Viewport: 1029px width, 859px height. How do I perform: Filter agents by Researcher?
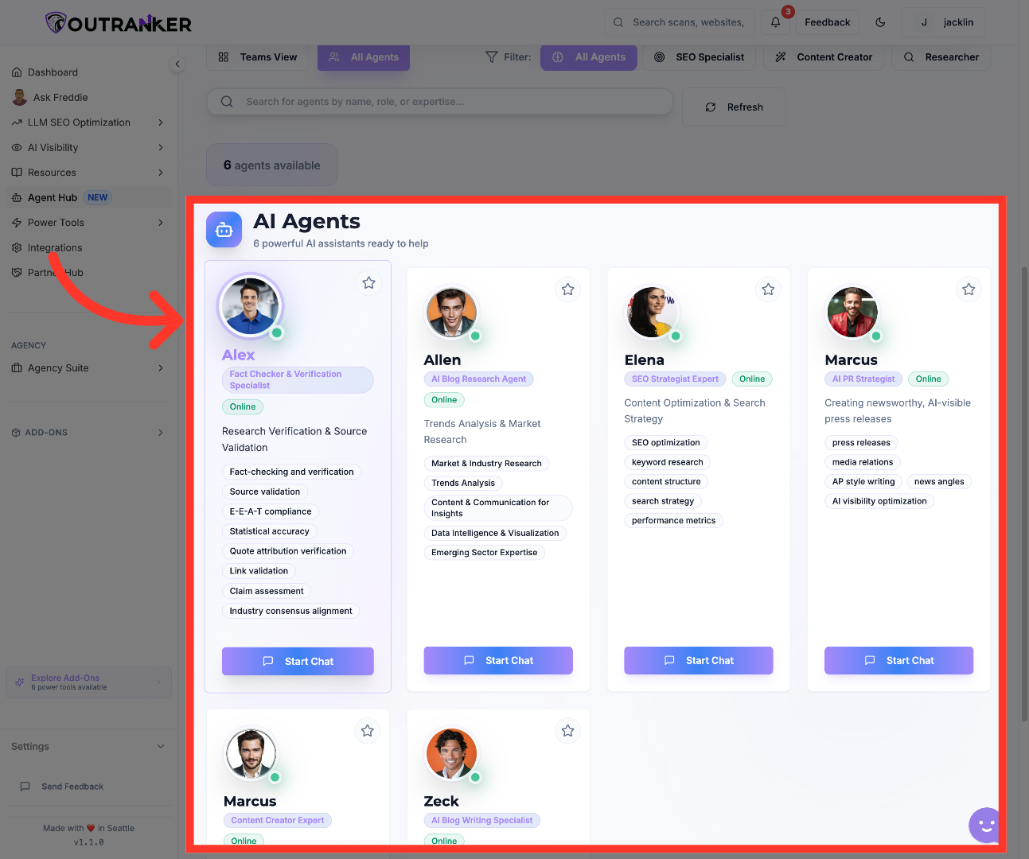941,57
